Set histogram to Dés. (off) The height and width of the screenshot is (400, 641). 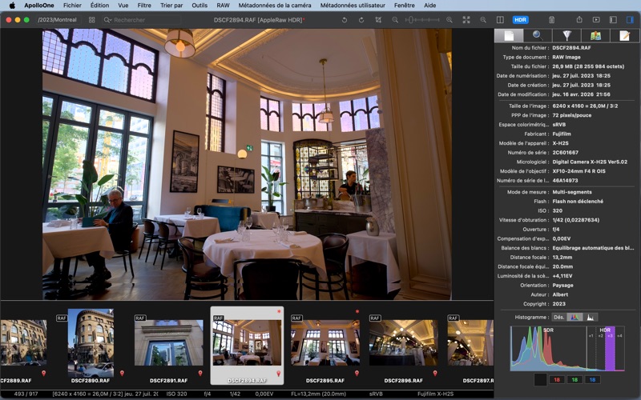558,317
